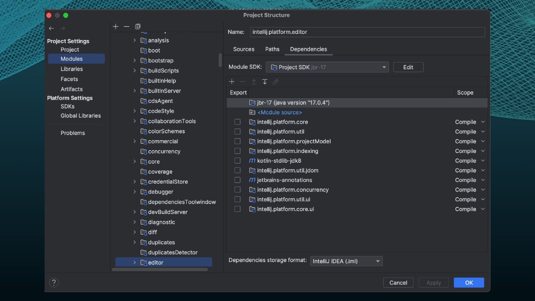Toggle export checkbox for kotlin-stdlib-jdk8
535x301 pixels.
238,161
